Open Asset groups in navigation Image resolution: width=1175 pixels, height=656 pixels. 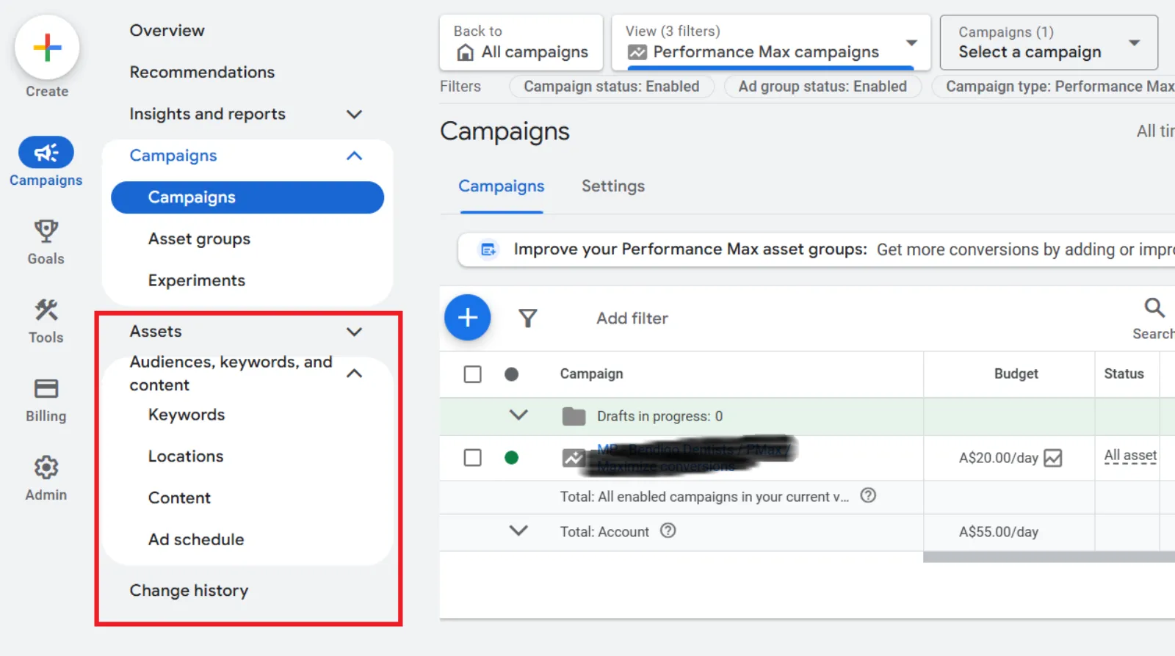[x=199, y=239]
